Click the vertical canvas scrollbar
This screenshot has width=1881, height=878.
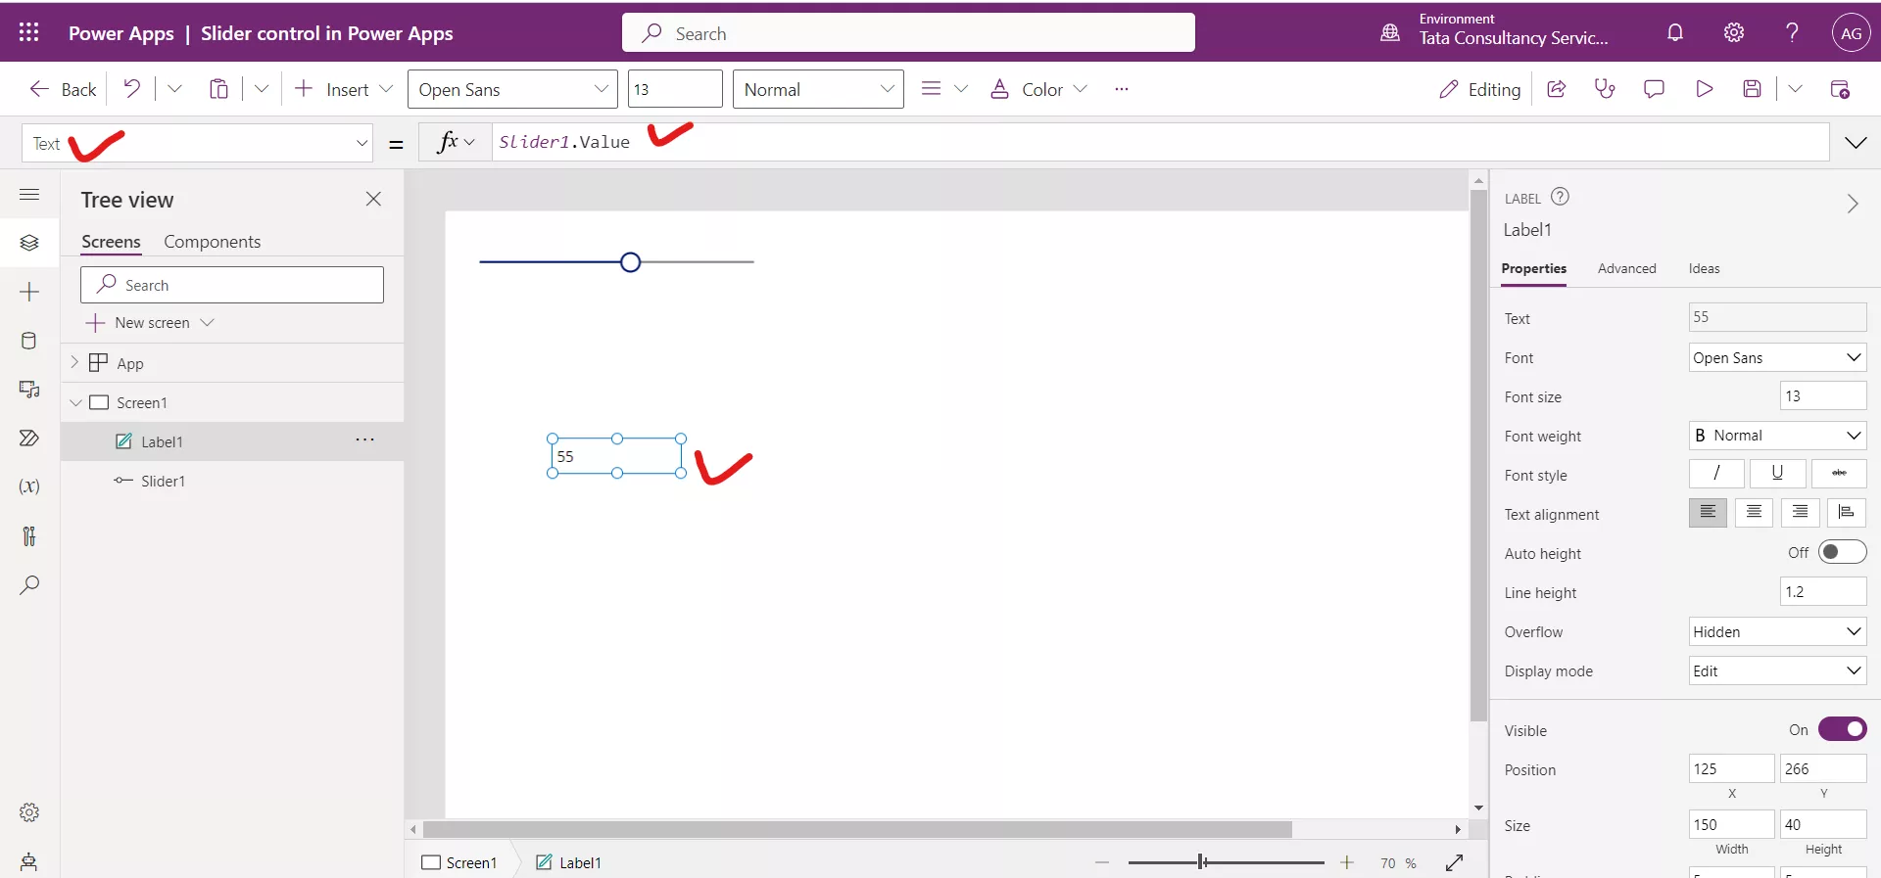1478,455
